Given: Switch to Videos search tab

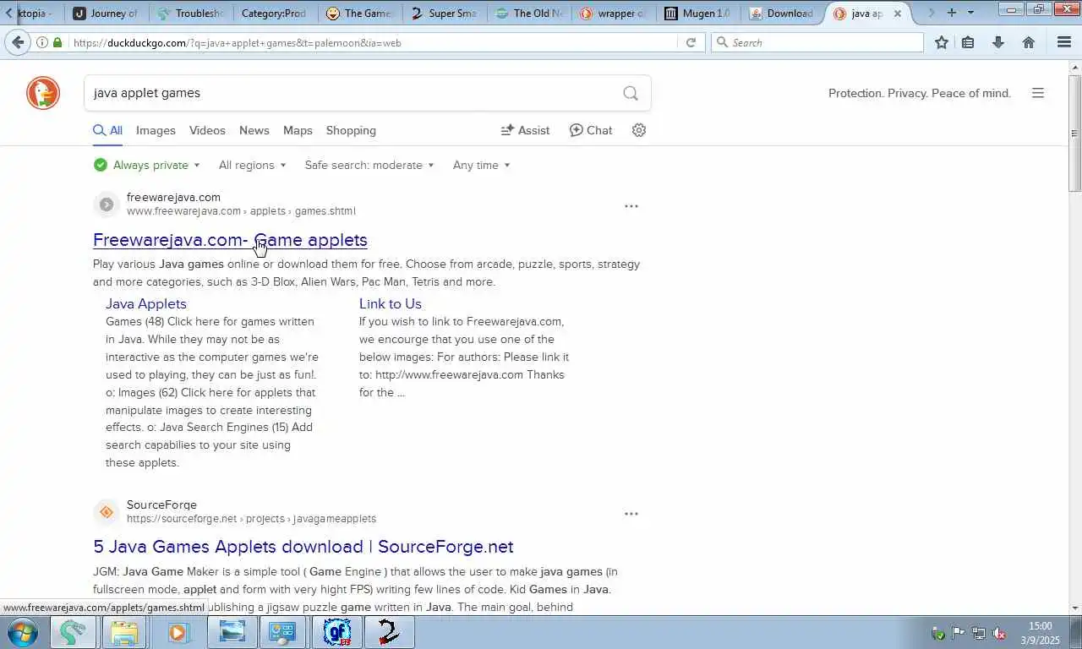Looking at the screenshot, I should [207, 130].
